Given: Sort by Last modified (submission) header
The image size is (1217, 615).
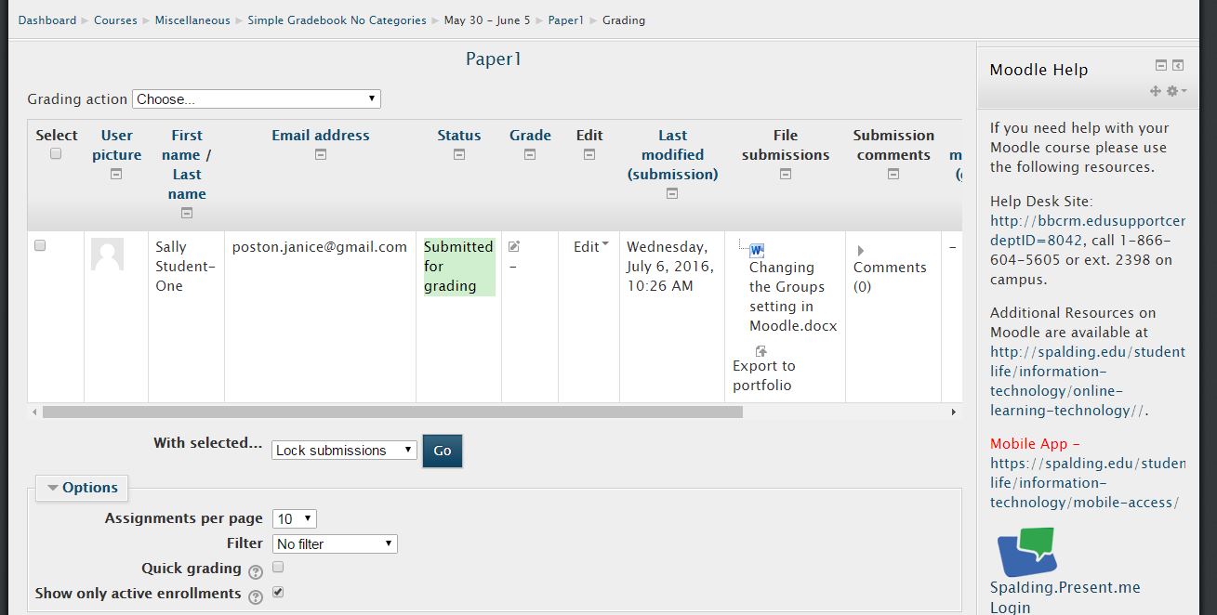Looking at the screenshot, I should [x=673, y=154].
